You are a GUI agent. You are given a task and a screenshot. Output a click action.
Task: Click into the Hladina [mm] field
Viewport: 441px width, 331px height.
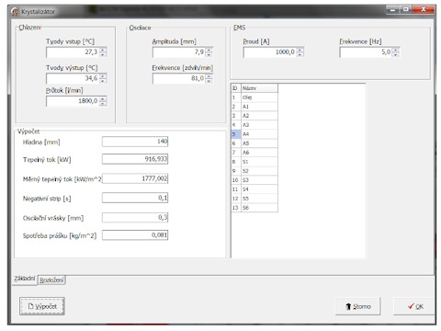(135, 142)
